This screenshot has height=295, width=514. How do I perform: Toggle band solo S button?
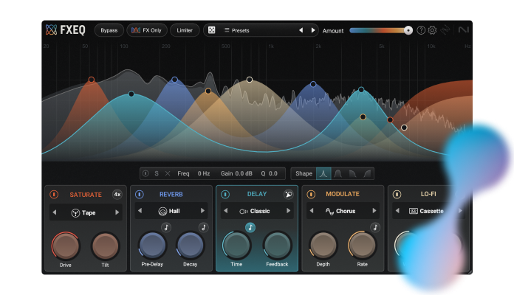pyautogui.click(x=157, y=173)
